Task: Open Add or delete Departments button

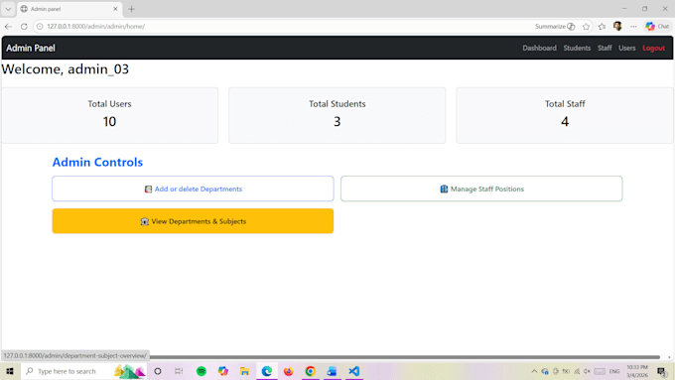Action: coord(193,189)
